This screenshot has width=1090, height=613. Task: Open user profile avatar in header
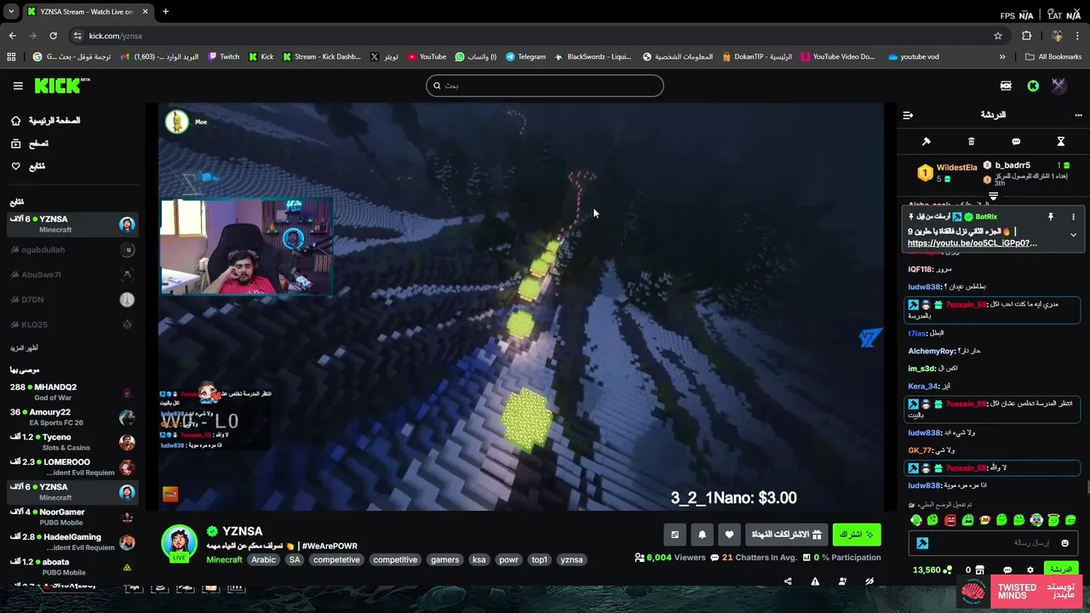(x=1058, y=86)
